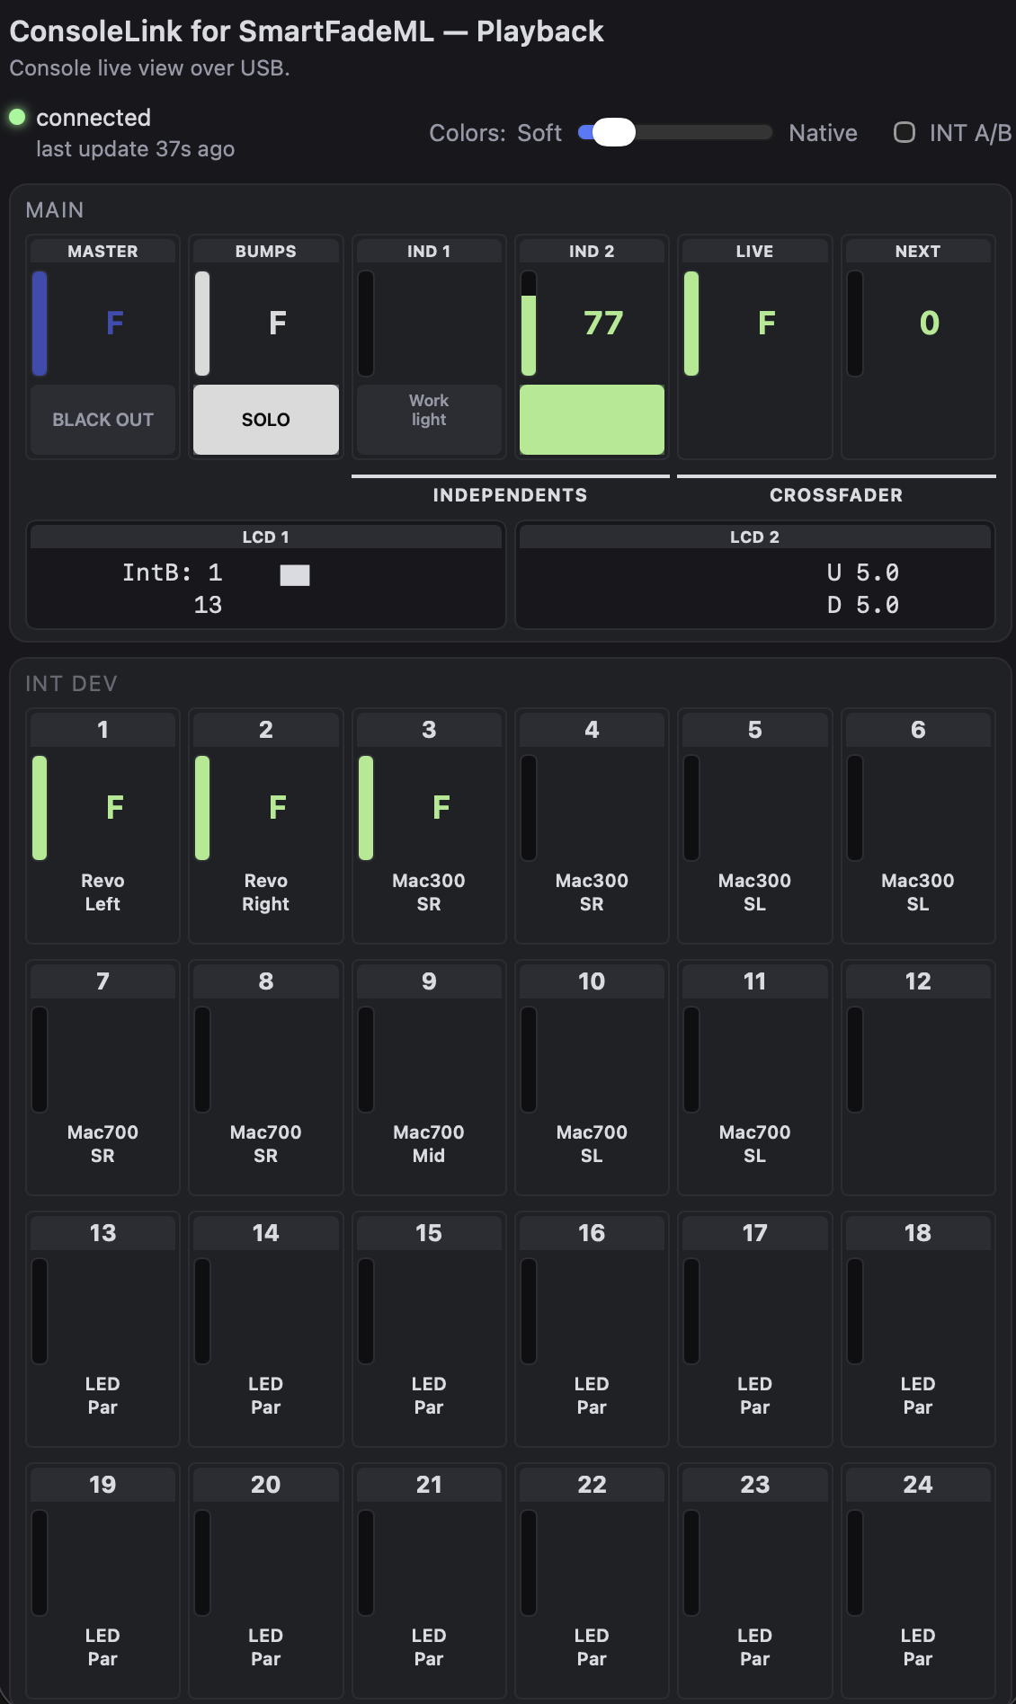
Task: Select device 9 Mac700 Mid
Action: pyautogui.click(x=429, y=1078)
